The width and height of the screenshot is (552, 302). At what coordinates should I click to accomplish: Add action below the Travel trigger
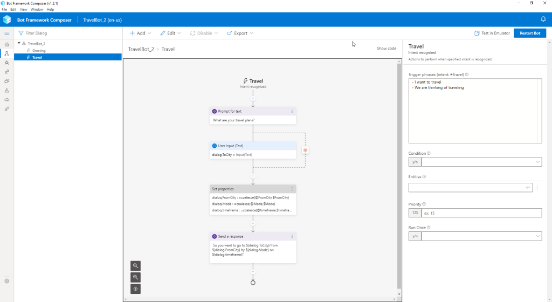pyautogui.click(x=253, y=98)
